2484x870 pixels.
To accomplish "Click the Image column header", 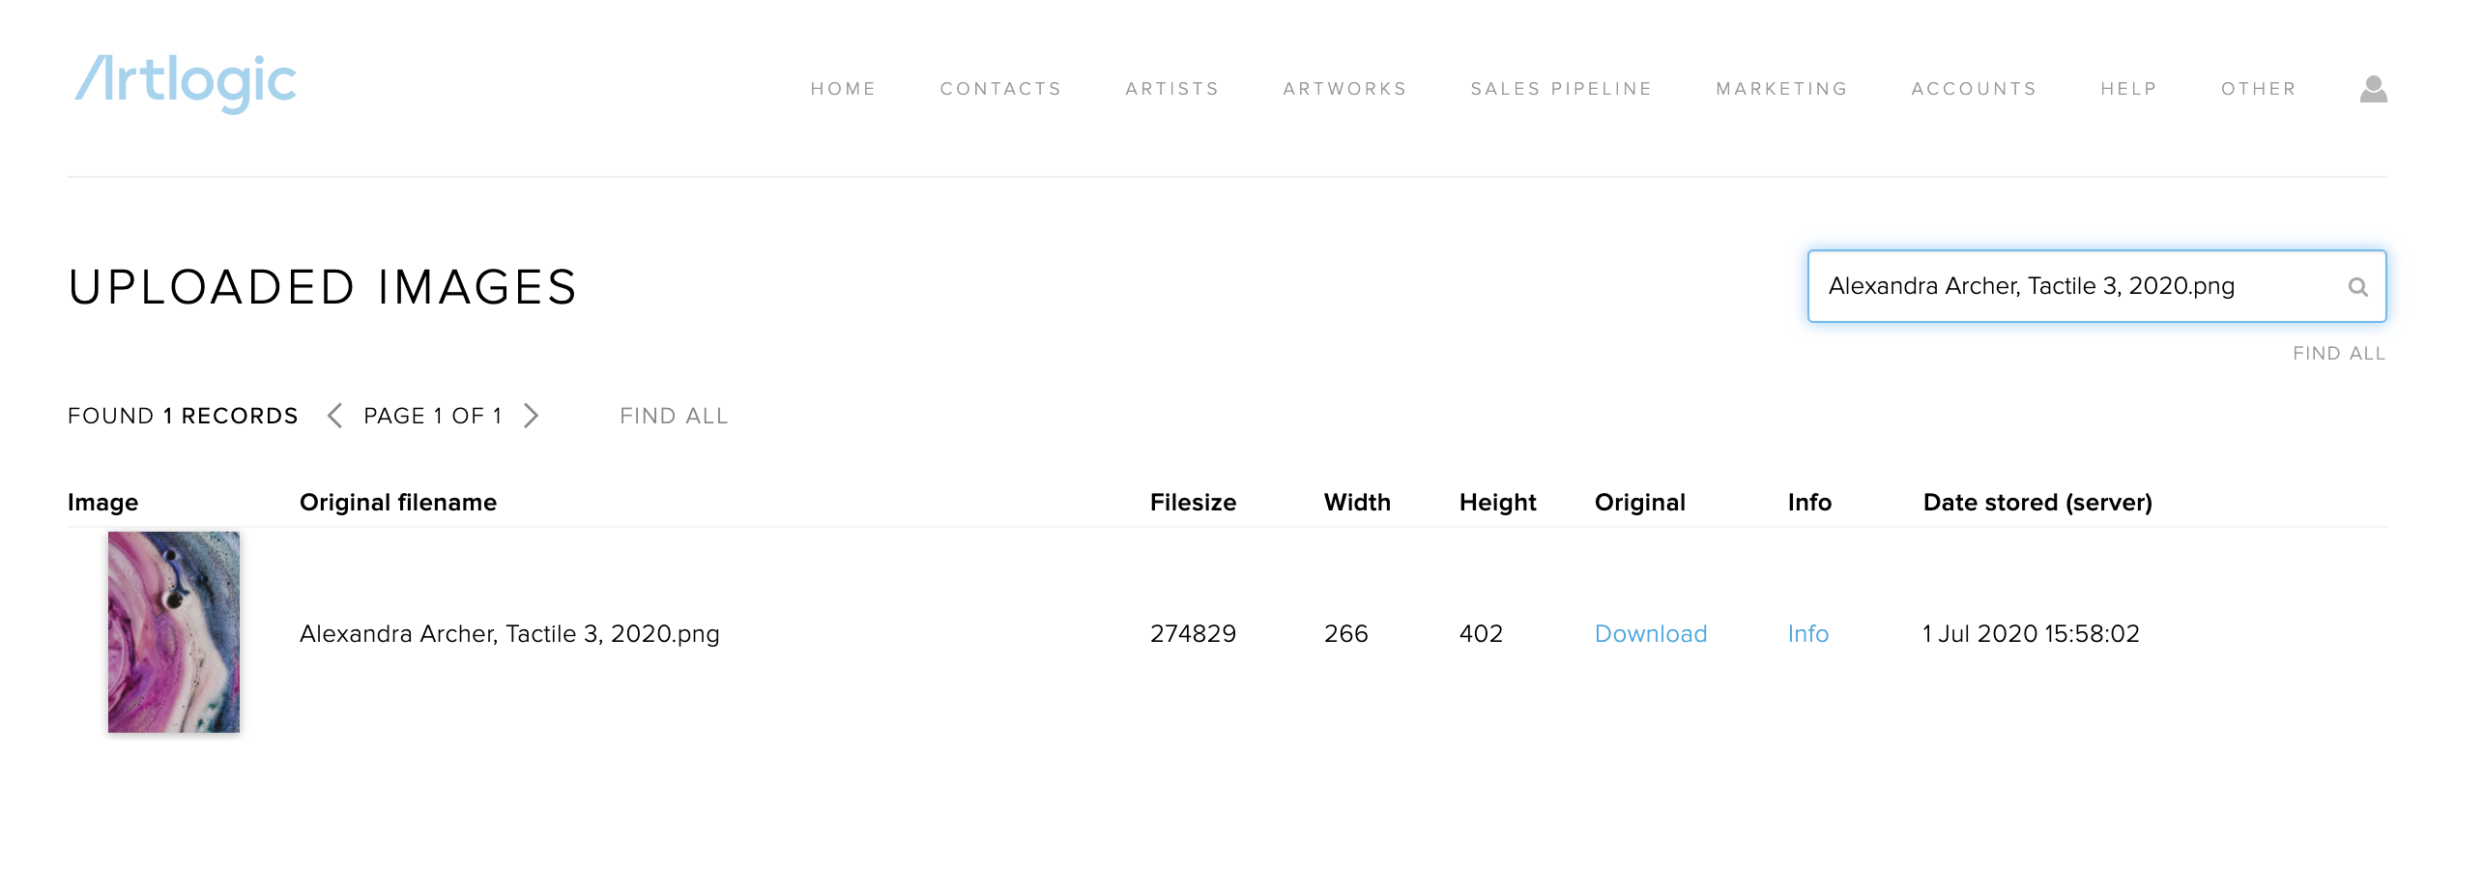I will (x=102, y=503).
